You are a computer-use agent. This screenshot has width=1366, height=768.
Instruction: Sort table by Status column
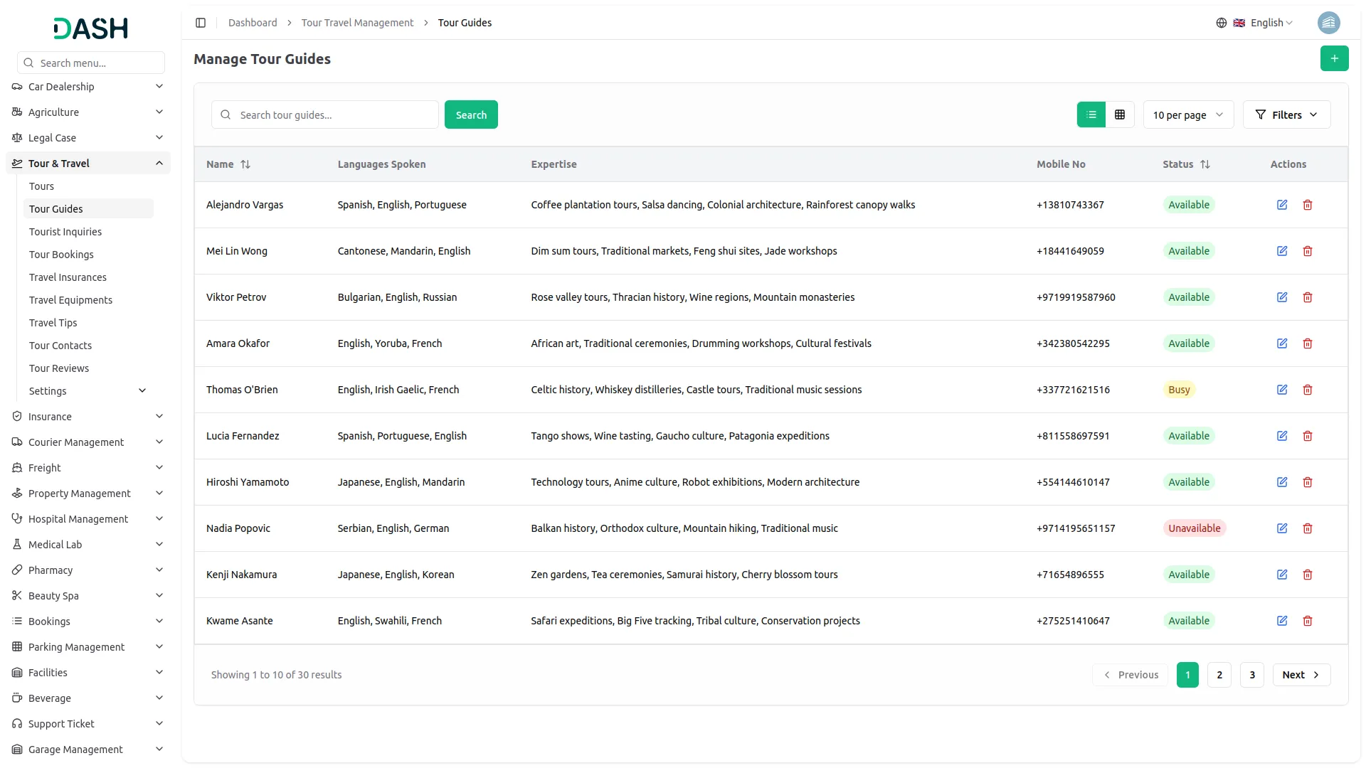coord(1204,164)
